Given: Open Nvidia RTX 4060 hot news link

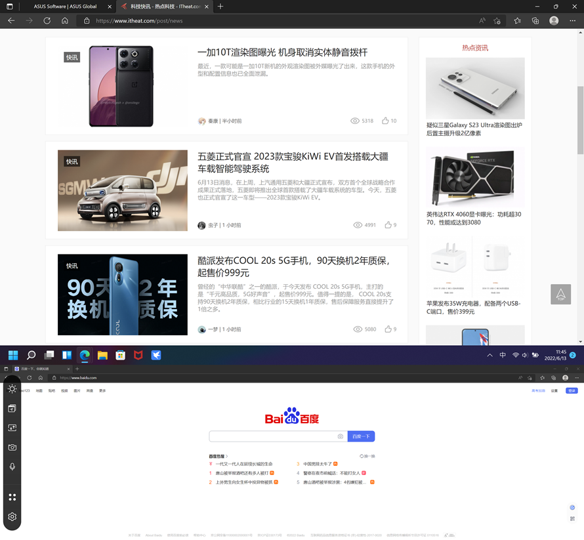Looking at the screenshot, I should [473, 218].
